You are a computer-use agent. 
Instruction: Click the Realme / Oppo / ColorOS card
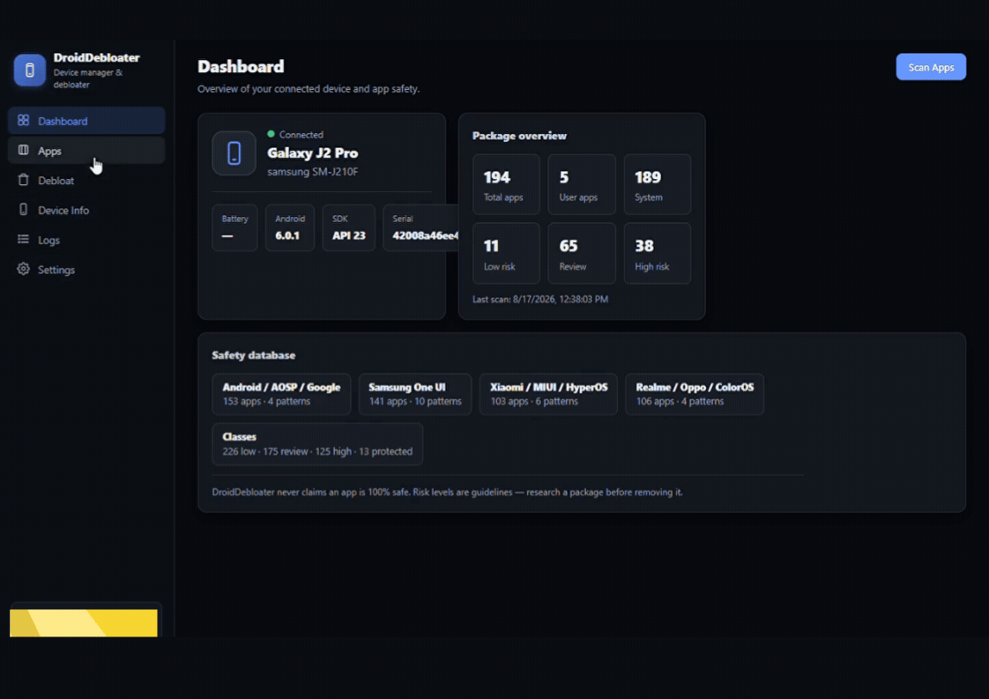point(695,394)
